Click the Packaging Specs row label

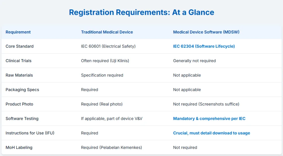[22, 90]
